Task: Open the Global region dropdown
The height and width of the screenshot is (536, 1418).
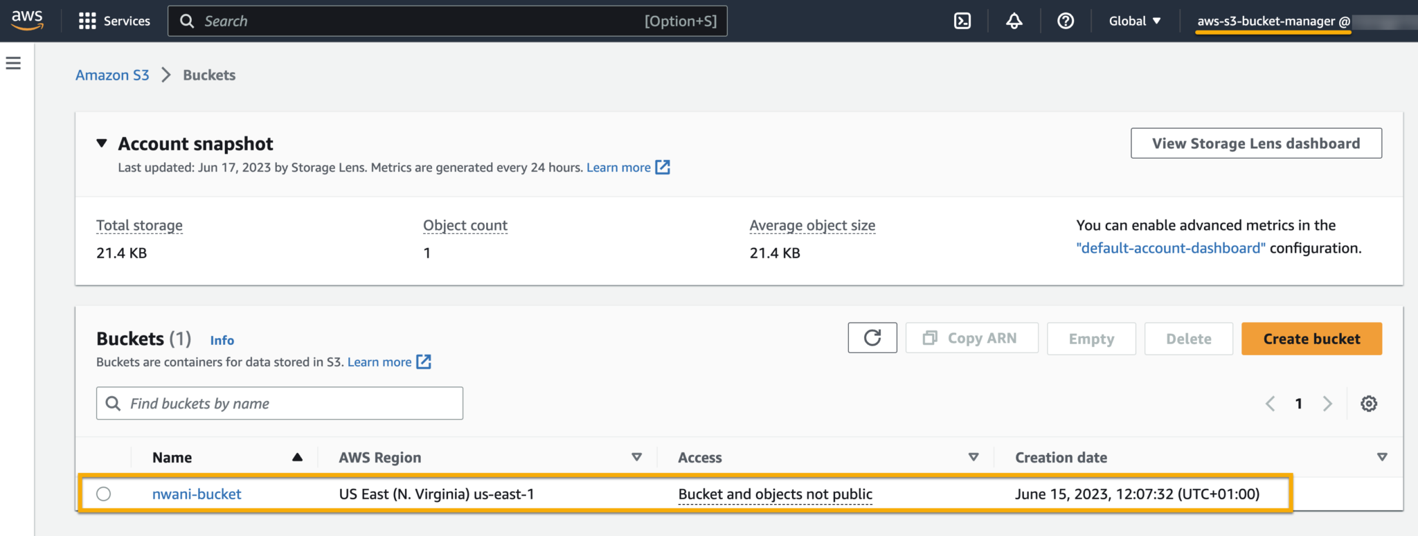Action: click(1135, 21)
